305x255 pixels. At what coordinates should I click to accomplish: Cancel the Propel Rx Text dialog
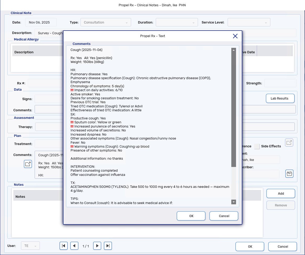pyautogui.click(x=224, y=216)
